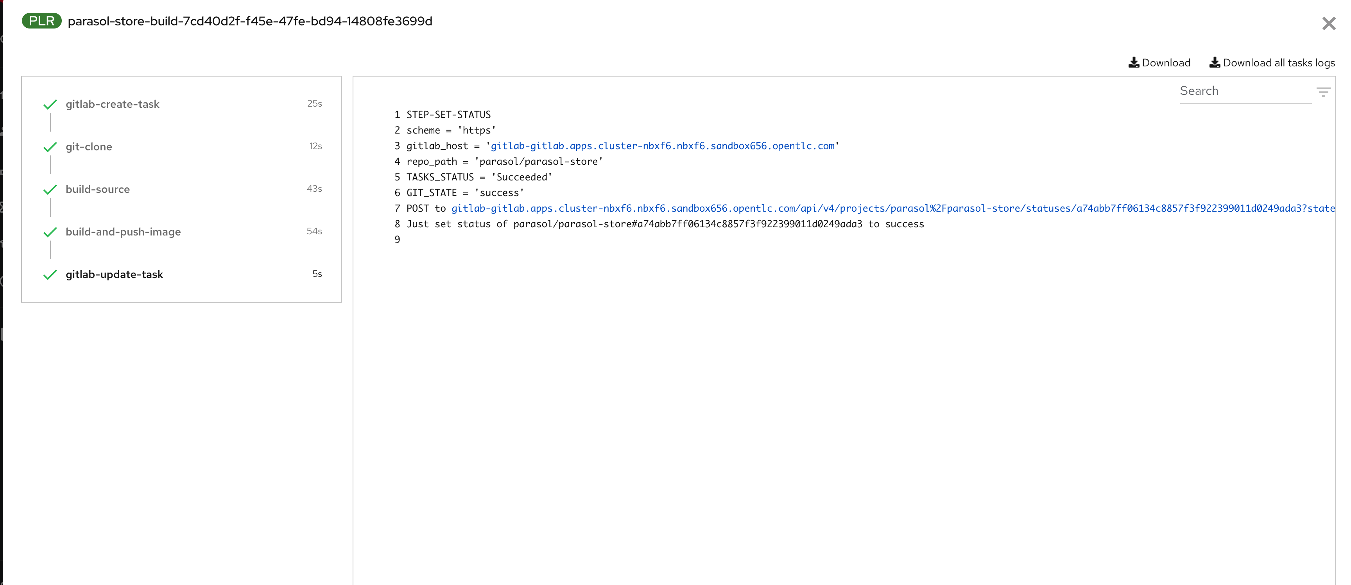The width and height of the screenshot is (1351, 585).
Task: Click the STEP-SET-STATUS log line
Action: tap(448, 115)
